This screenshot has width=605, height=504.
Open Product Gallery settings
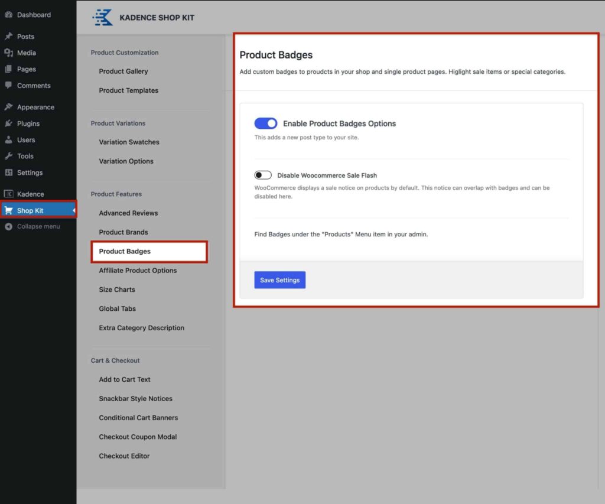123,71
